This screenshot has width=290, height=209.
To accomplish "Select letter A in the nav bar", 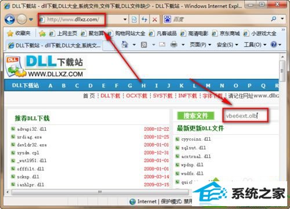I will tap(50, 86).
